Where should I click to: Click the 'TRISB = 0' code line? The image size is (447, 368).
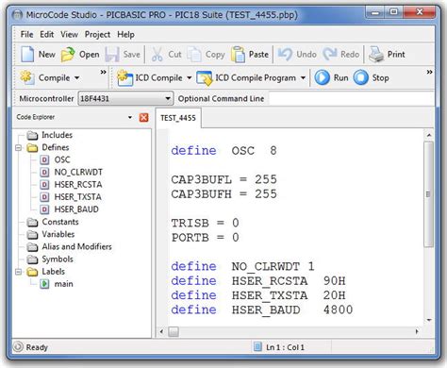[x=205, y=223]
